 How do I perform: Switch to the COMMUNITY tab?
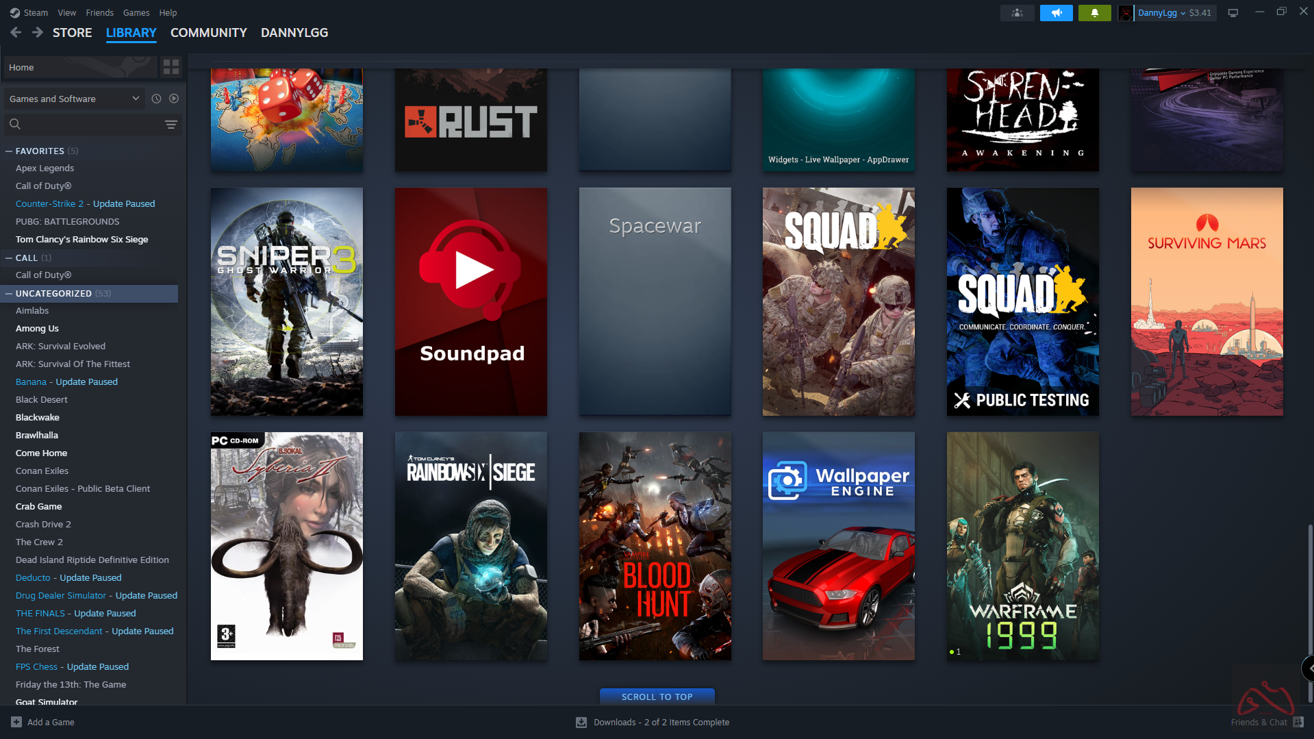(208, 32)
